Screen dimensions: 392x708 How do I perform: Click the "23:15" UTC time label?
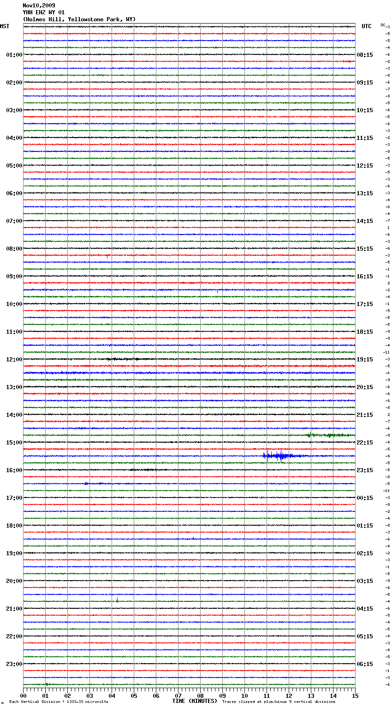pos(365,470)
